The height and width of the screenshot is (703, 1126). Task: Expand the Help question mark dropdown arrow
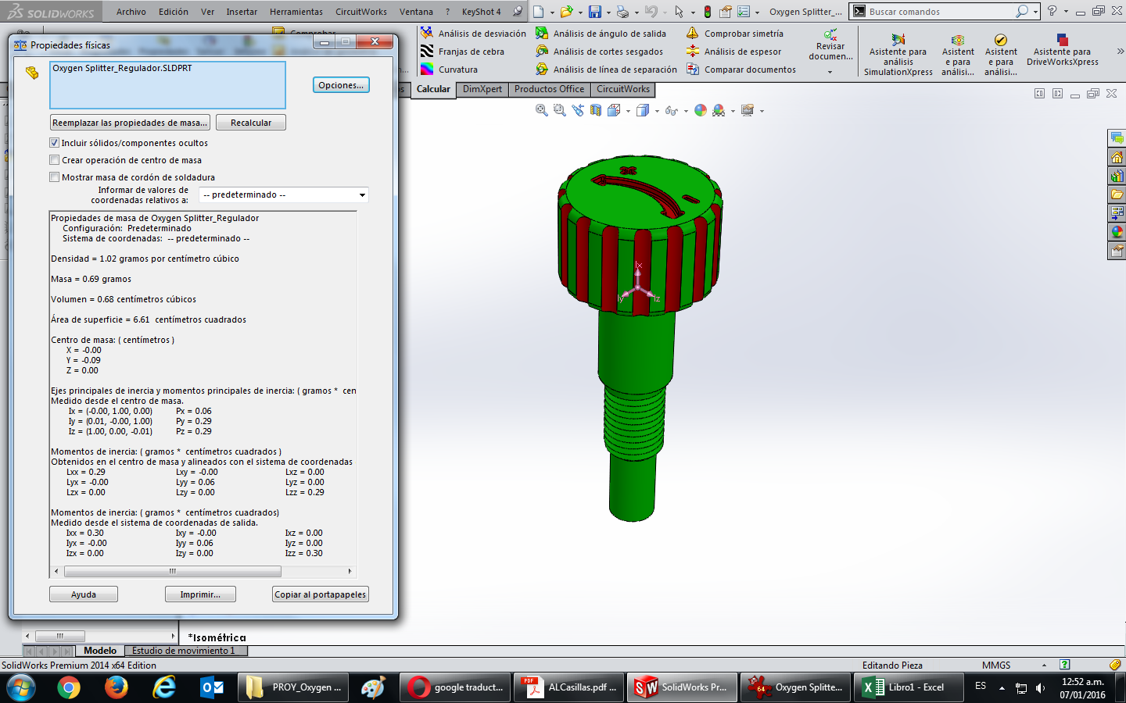pos(1066,12)
